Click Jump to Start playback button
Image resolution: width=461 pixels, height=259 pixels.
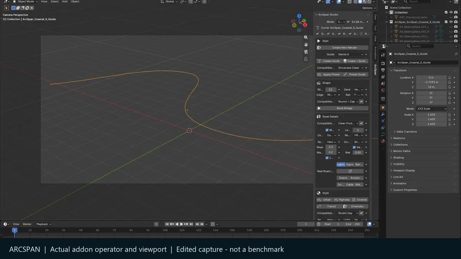[x=167, y=224]
